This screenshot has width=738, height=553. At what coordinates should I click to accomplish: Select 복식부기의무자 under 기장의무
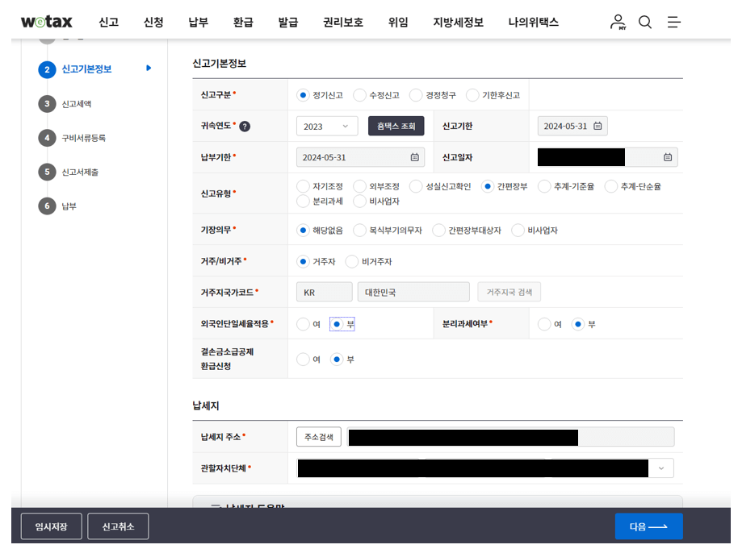359,231
